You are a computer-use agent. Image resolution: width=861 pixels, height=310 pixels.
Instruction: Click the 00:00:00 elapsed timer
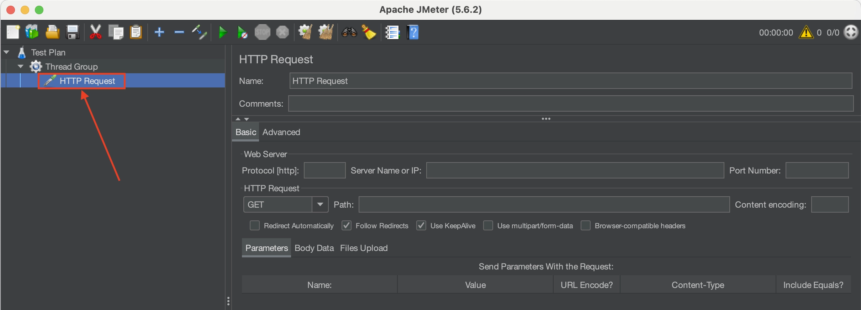pos(776,32)
